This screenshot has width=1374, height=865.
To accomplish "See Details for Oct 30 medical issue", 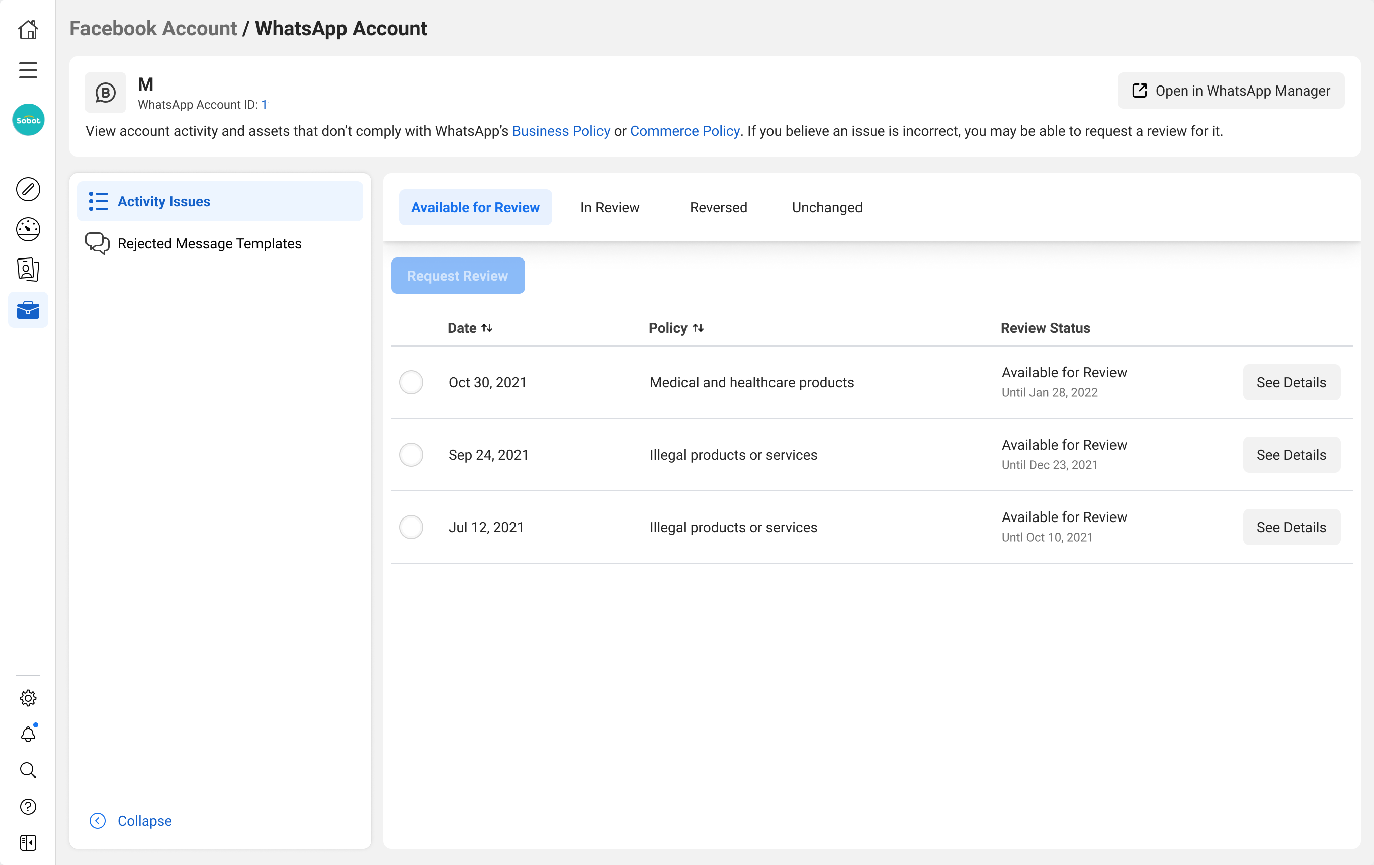I will click(x=1292, y=382).
